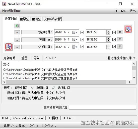Viewport: 138px width, 129px height.
Task: Toggle the 创建时间 time checkbox
Action: [x=114, y=39]
